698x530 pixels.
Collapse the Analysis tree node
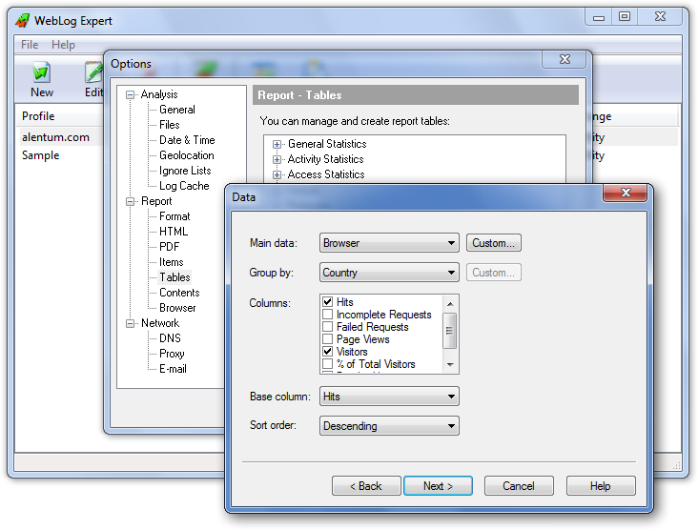point(130,94)
